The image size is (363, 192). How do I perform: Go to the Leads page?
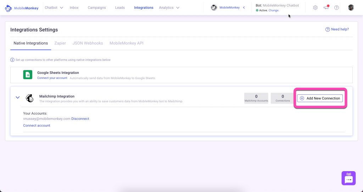tap(120, 8)
